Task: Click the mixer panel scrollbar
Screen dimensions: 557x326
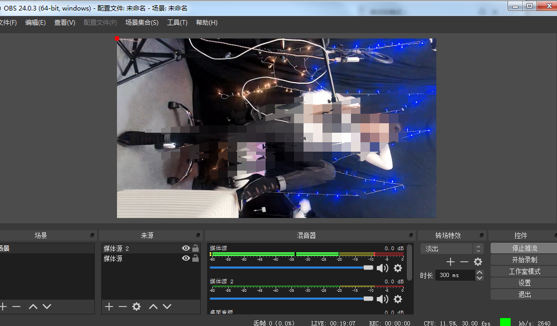Action: click(x=409, y=262)
